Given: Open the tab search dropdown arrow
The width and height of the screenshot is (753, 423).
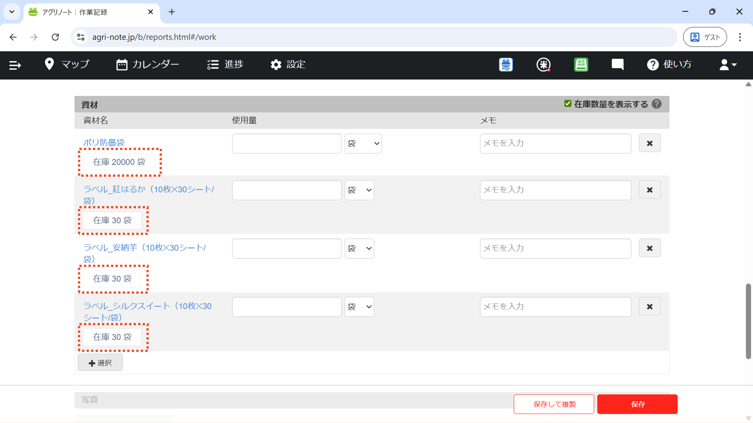Looking at the screenshot, I should [x=12, y=12].
